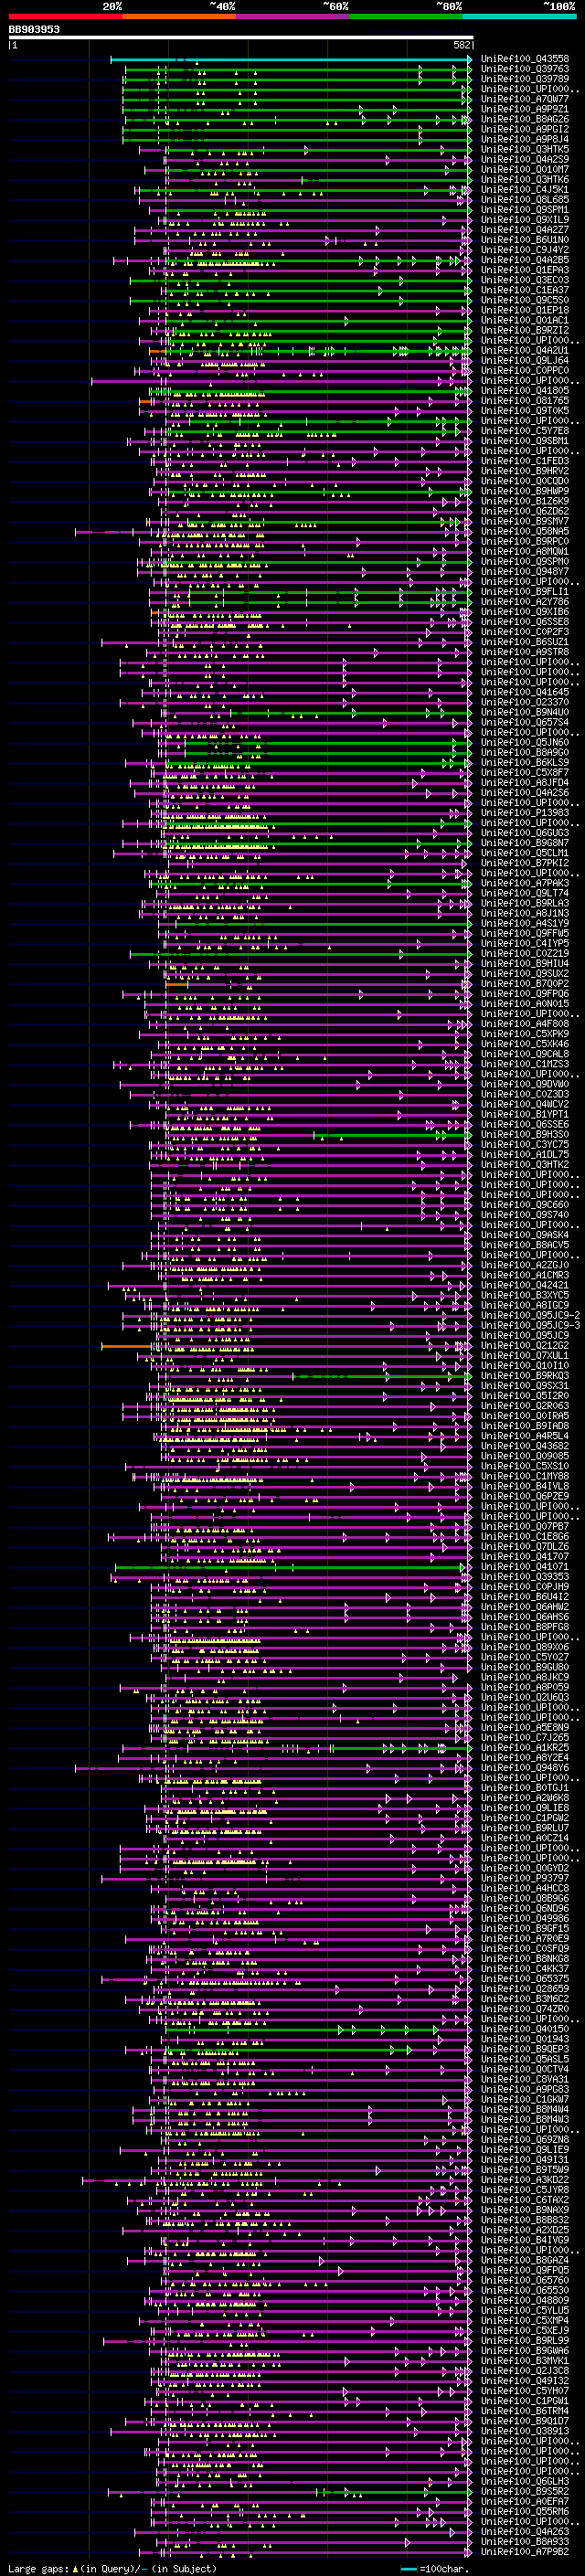Viewport: 585px width, 2576px height.
Task: Click hit label UniRef100_Q01QM7
Action: (x=525, y=169)
